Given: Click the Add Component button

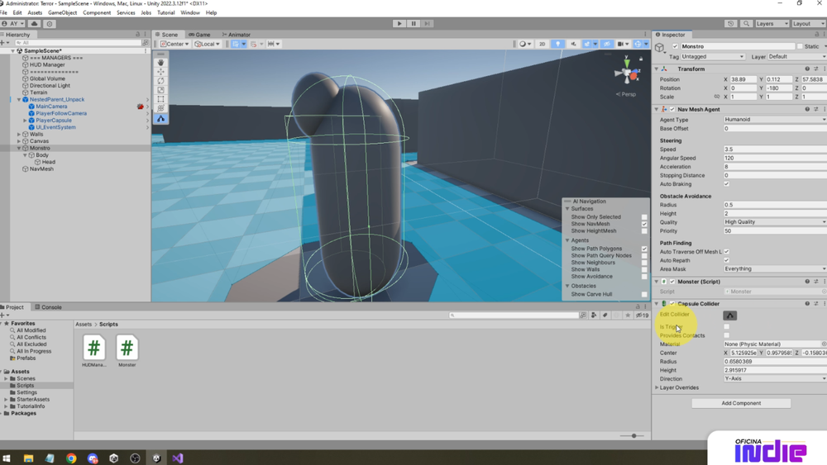Looking at the screenshot, I should [741, 403].
